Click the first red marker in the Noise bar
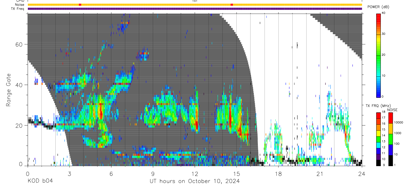This screenshot has height=188, width=407. pos(80,5)
